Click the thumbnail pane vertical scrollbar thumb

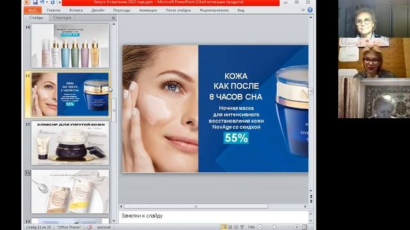pos(114,111)
